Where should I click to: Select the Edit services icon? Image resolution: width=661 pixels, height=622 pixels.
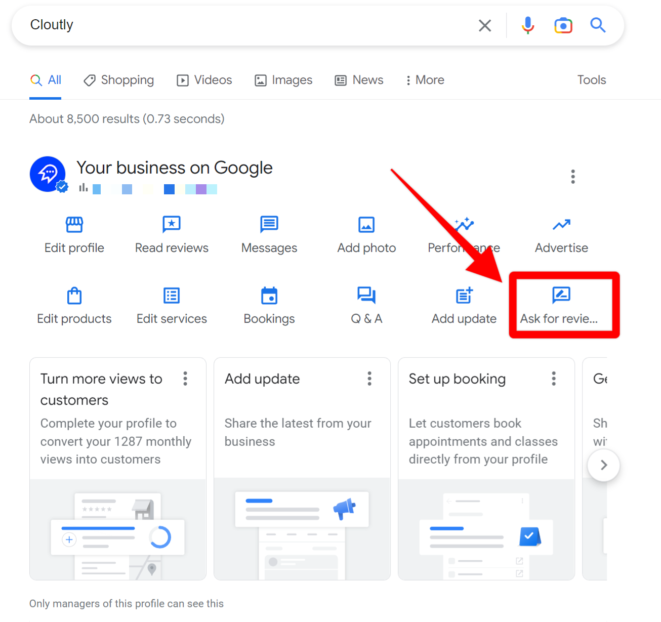[171, 296]
